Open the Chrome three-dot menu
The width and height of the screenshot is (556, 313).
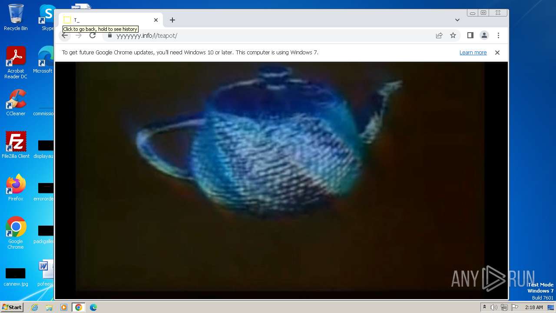[498, 36]
